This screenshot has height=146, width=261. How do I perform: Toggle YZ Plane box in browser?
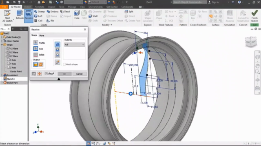click(x=8, y=49)
